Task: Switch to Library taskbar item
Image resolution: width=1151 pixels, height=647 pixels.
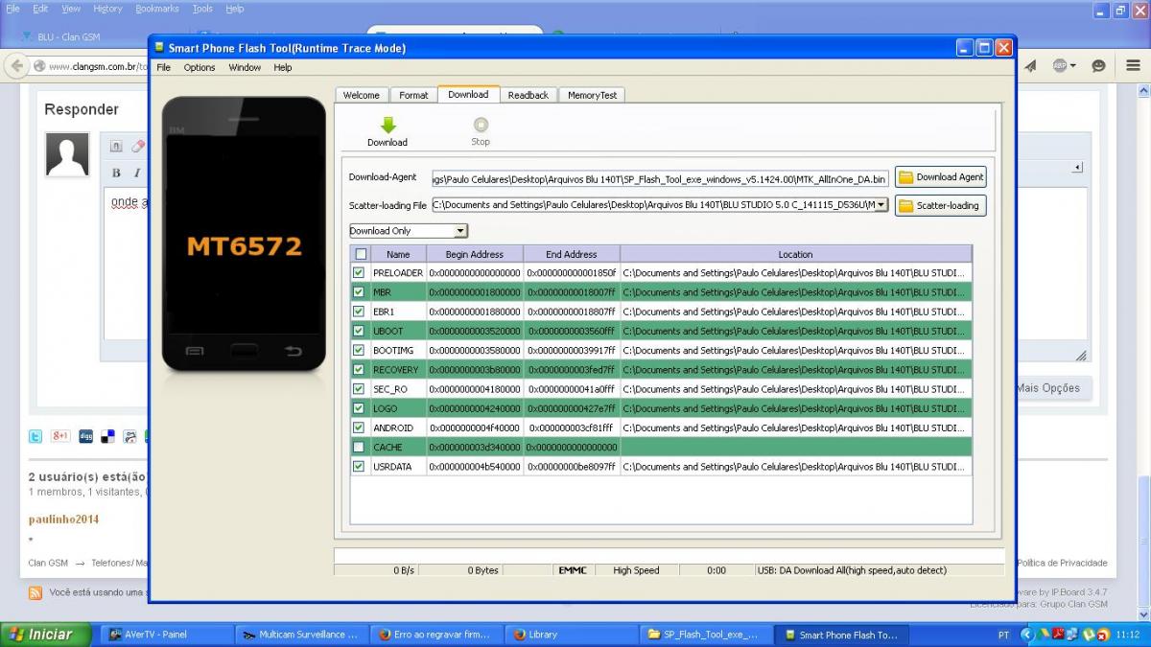Action: coord(571,635)
